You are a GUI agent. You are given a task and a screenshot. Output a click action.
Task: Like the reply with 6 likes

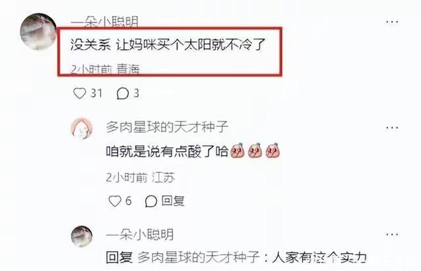tap(114, 201)
